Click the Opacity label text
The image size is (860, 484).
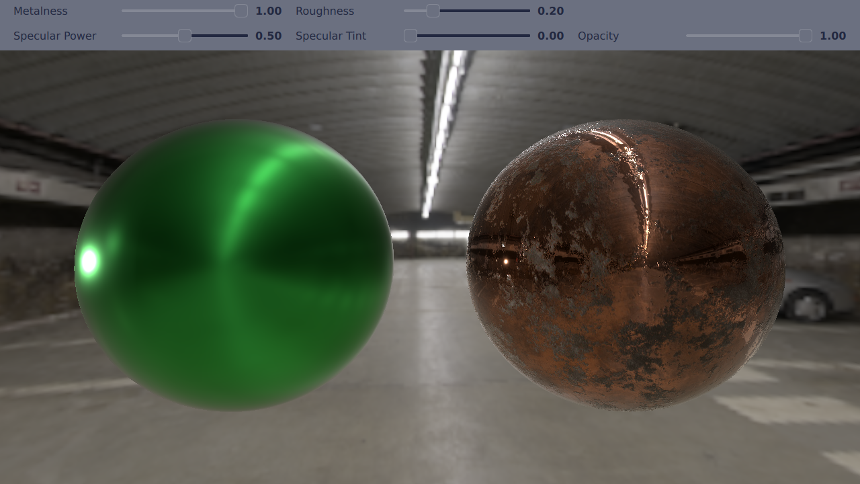click(x=598, y=36)
